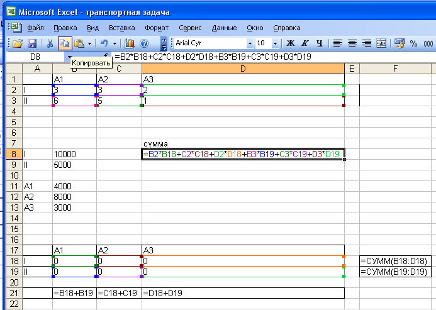Select column A header
The image size is (436, 310).
click(x=37, y=69)
